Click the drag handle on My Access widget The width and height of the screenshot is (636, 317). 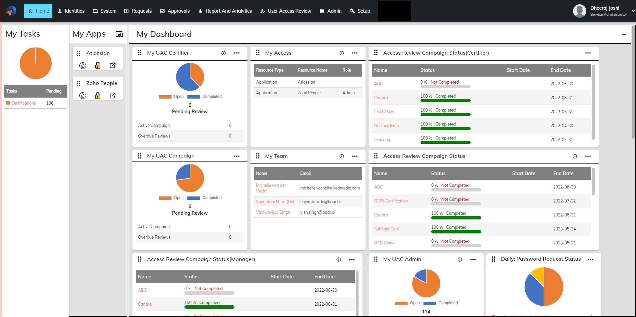click(258, 53)
